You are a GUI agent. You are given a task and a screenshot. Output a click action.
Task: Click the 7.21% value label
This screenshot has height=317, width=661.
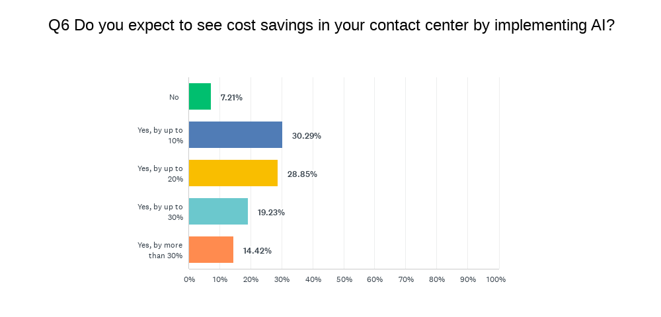tap(231, 98)
